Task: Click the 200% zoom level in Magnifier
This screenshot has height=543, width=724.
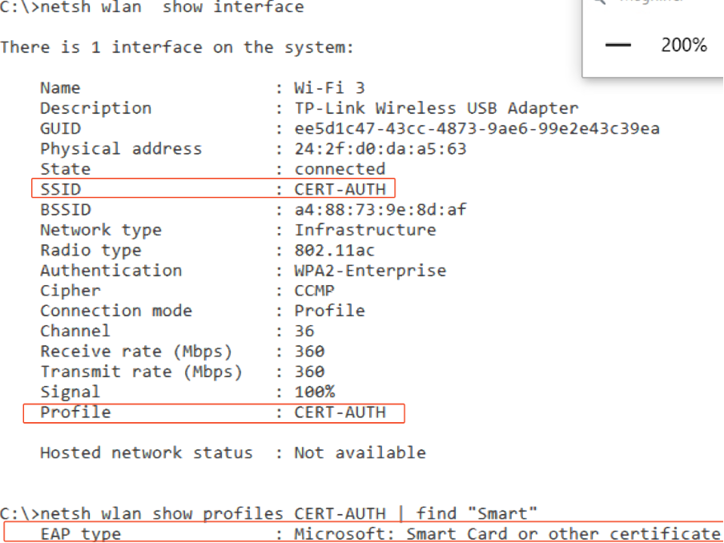Action: point(684,45)
